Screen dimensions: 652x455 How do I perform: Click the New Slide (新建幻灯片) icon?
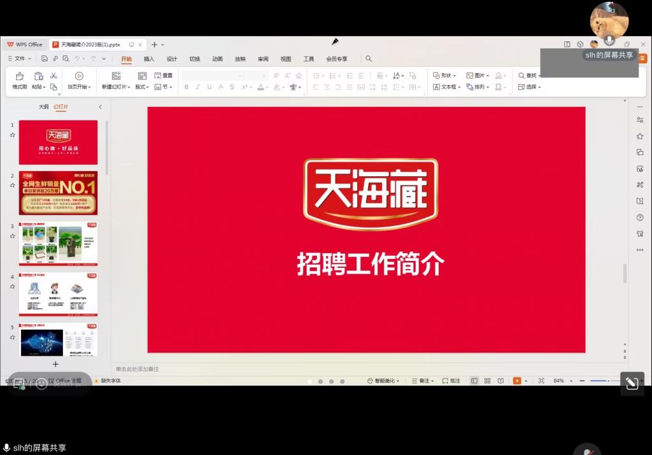(x=116, y=76)
